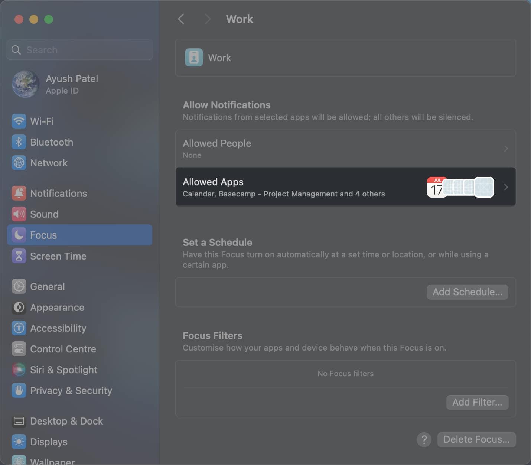Viewport: 531px width, 465px height.
Task: Click Ayush Patel's Apple ID avatar
Action: pos(26,84)
